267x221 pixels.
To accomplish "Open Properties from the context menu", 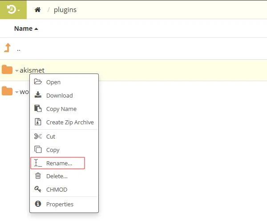I will pos(60,204).
